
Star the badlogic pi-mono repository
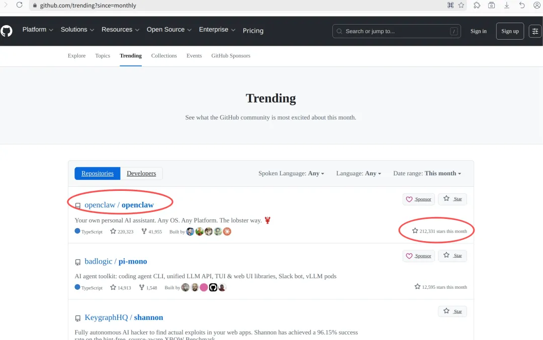452,256
